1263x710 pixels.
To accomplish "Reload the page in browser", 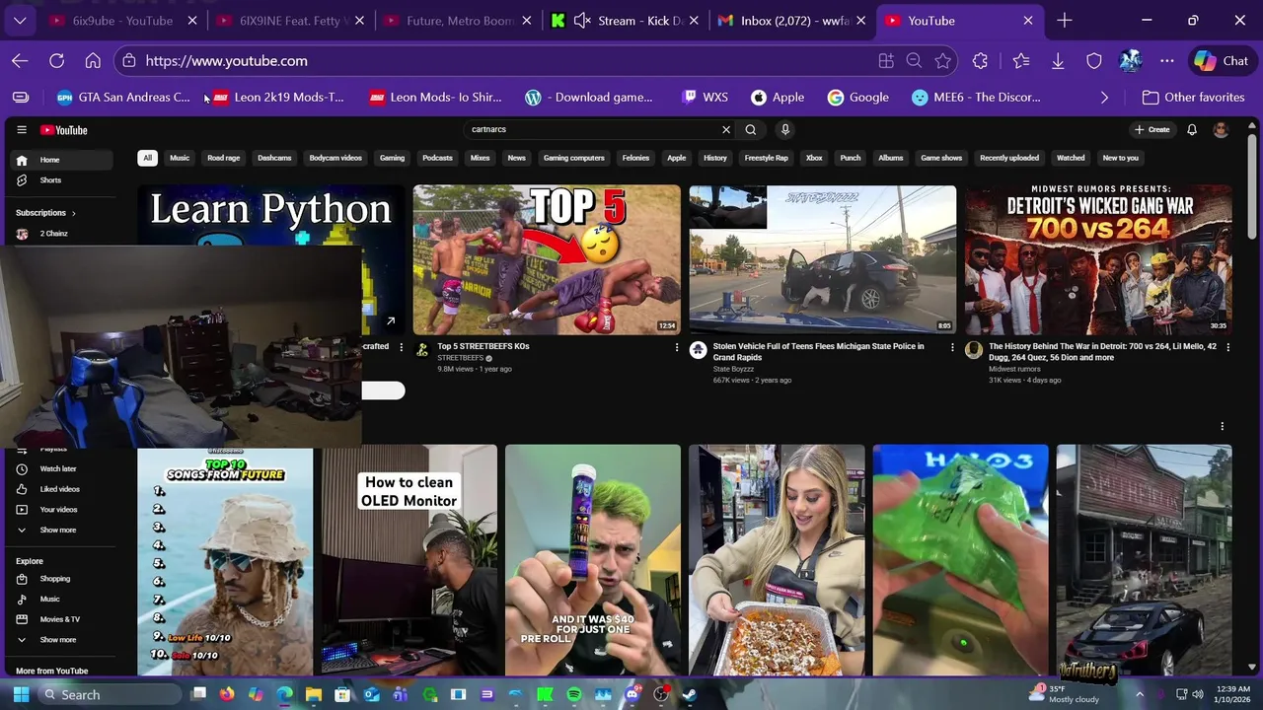I will click(x=56, y=61).
